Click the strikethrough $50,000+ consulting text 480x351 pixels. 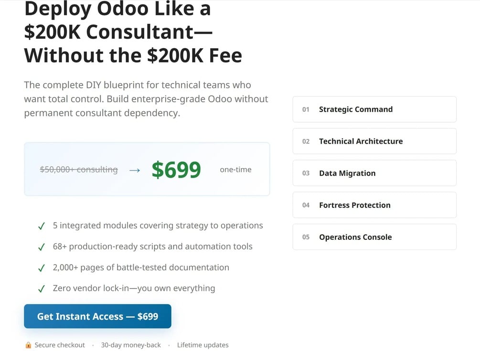(x=79, y=170)
